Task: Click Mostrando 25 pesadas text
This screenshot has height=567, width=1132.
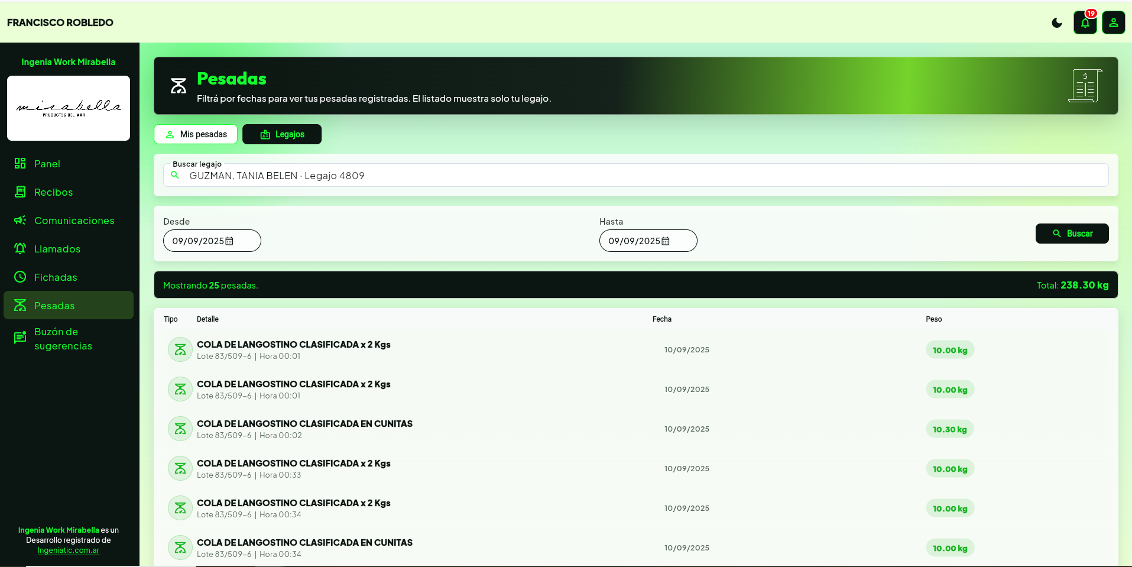Action: 210,285
